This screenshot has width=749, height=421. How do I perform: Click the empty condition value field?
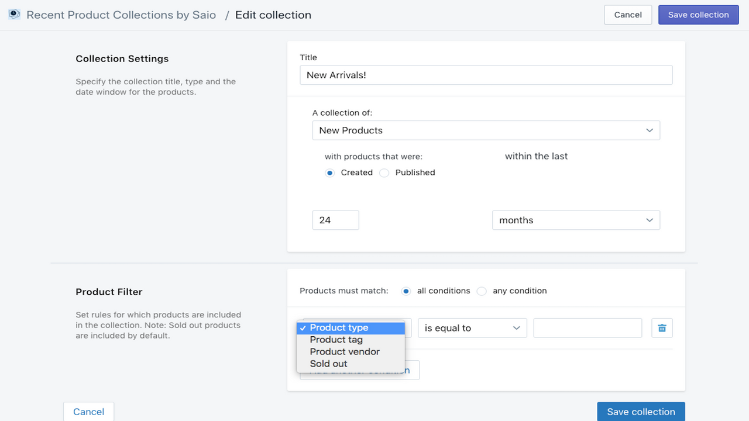click(587, 328)
